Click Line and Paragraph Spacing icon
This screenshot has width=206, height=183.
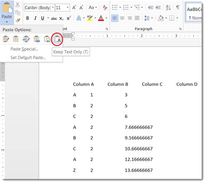pos(147,18)
